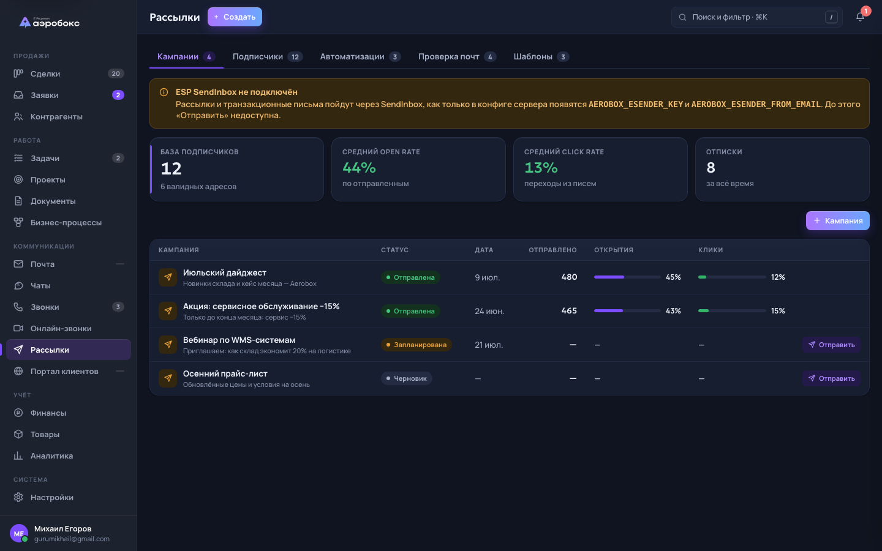
Task: Click the Aerobox logo in the sidebar
Action: click(50, 23)
